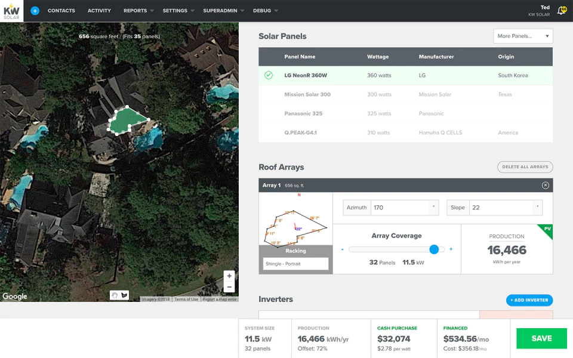The height and width of the screenshot is (358, 573).
Task: Open the Shingle - Portrait racking dropdown
Action: coord(295,264)
